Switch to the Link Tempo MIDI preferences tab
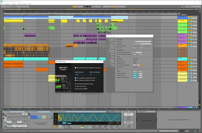Image resolution: width=202 pixels, height=133 pixels. point(110,47)
